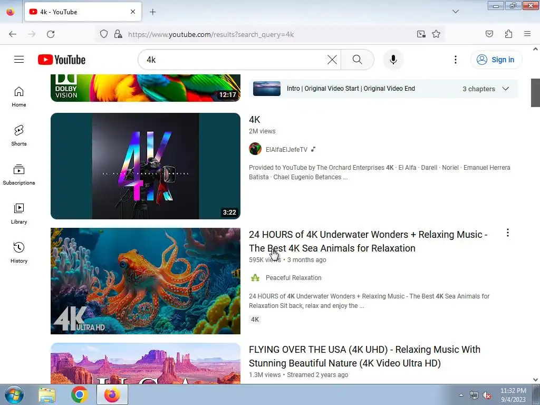
Task: Expand the 3 chapters dropdown
Action: (506, 89)
